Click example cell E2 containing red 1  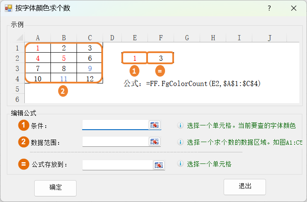point(135,58)
